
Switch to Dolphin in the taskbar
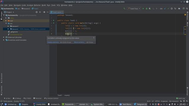tap(24, 104)
